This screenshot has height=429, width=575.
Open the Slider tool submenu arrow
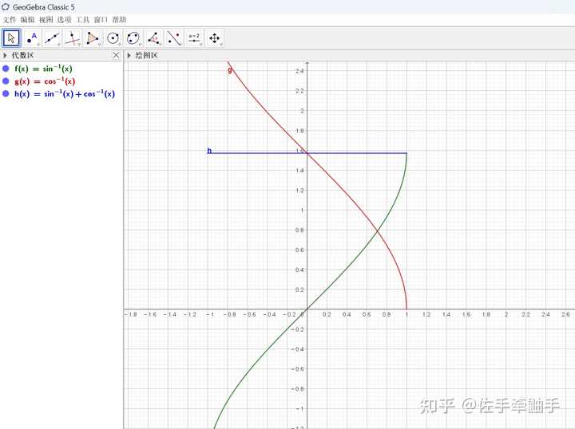click(x=200, y=45)
